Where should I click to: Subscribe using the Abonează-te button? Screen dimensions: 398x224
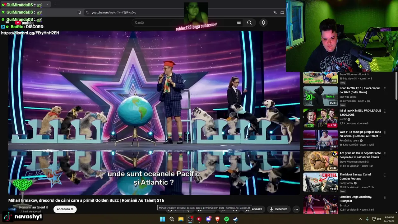point(65,209)
